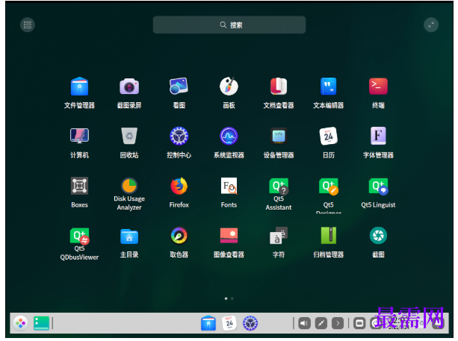
Task: Launch Qt5 Designer
Action: point(328,186)
